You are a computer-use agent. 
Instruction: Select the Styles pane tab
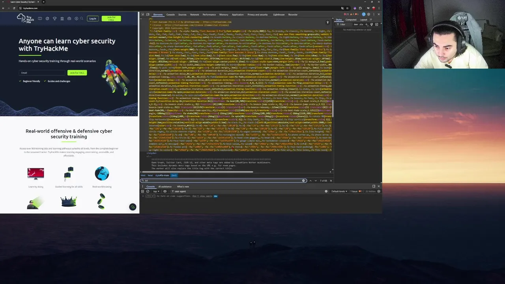339,20
